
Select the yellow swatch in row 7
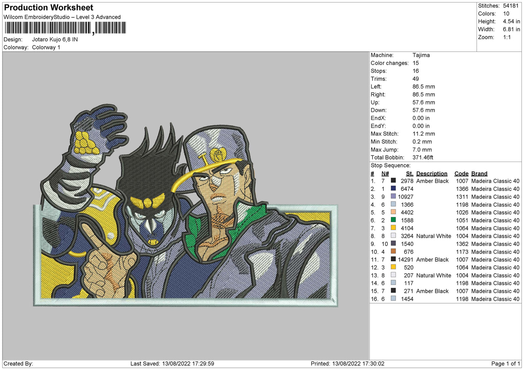(393, 228)
